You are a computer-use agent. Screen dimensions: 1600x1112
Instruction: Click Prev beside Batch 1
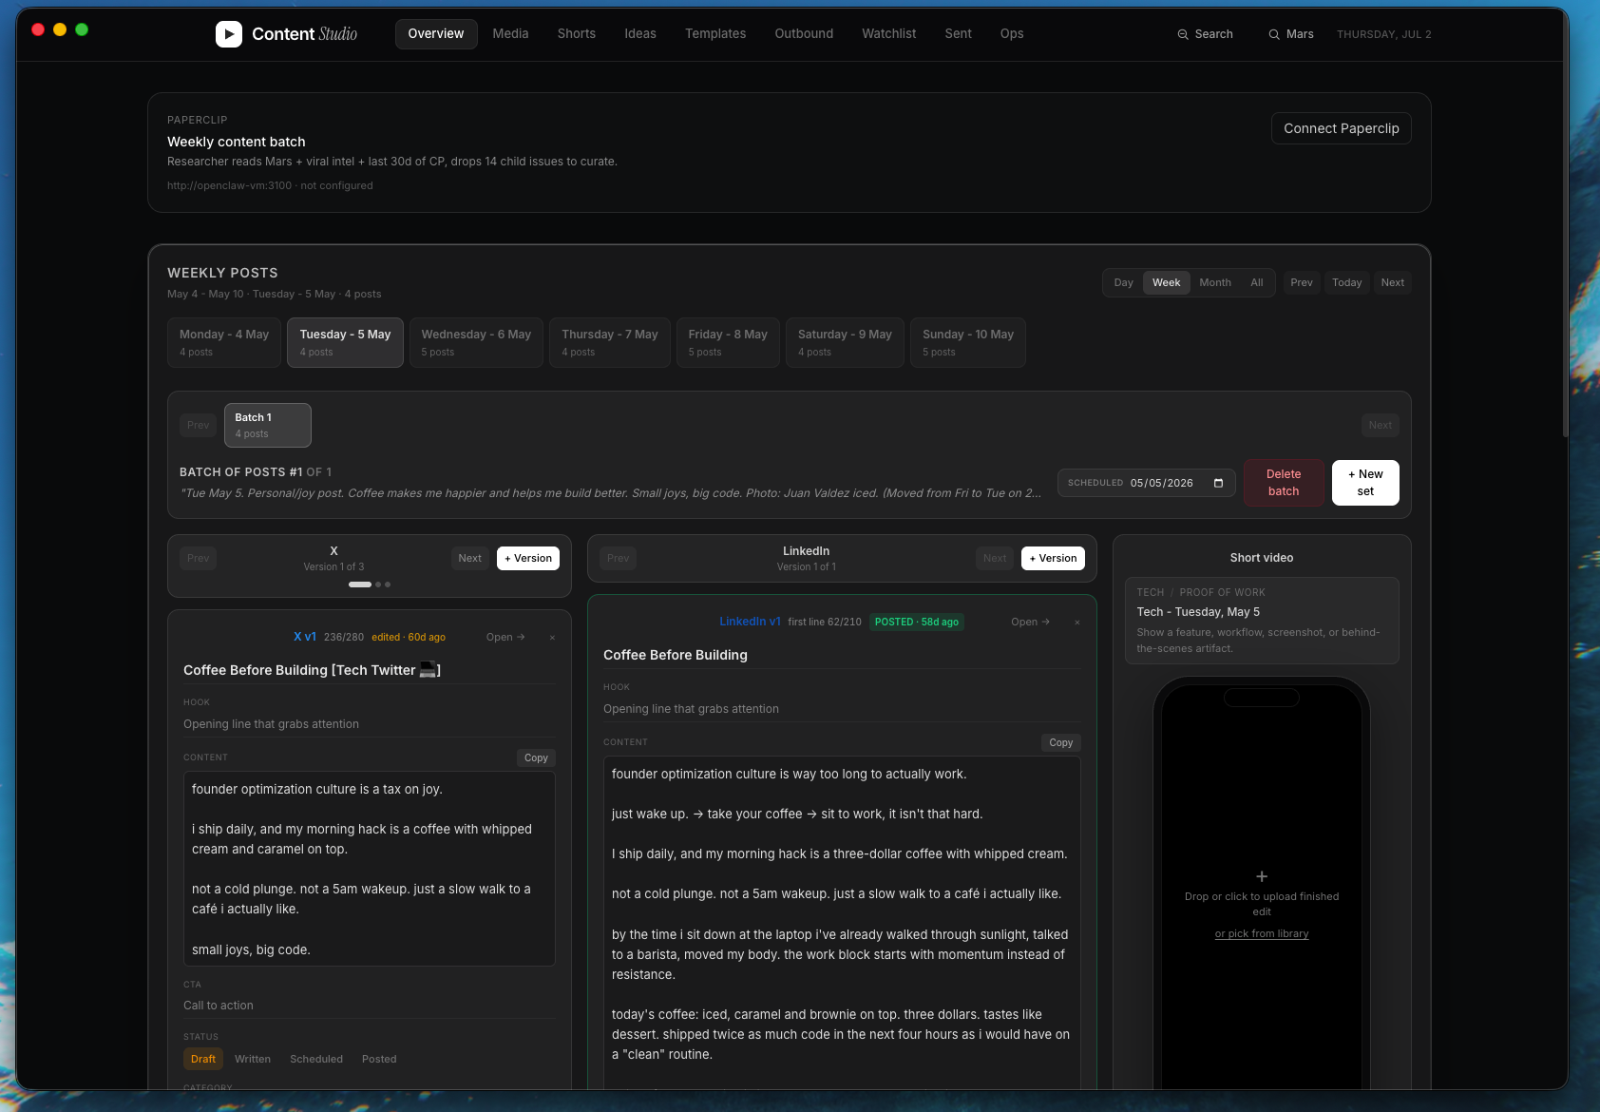(198, 426)
